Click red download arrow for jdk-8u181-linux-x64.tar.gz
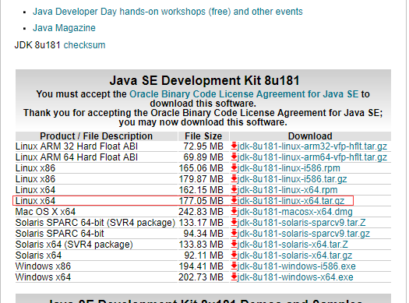Screen dimensions: 409x303 234,201
